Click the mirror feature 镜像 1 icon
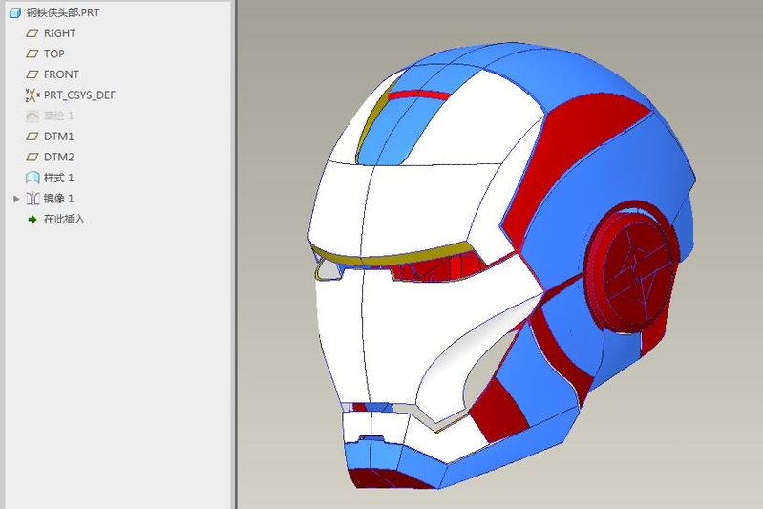 tap(32, 199)
